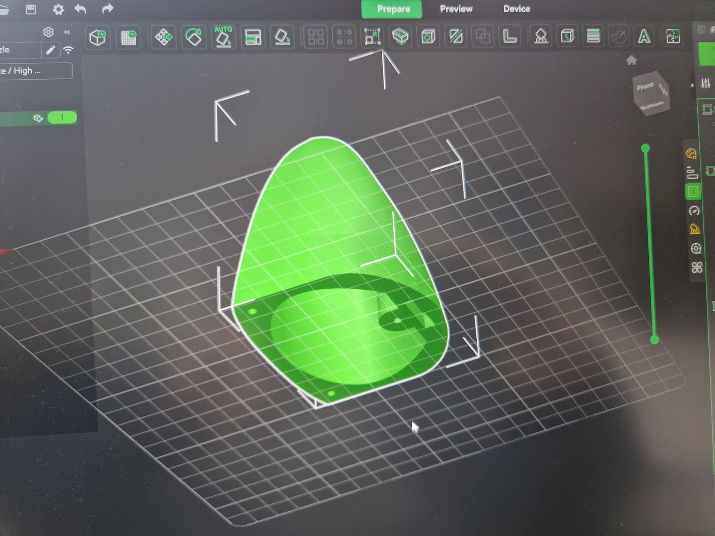Viewport: 715px width, 536px height.
Task: Select the Rotate tool icon
Action: click(194, 37)
